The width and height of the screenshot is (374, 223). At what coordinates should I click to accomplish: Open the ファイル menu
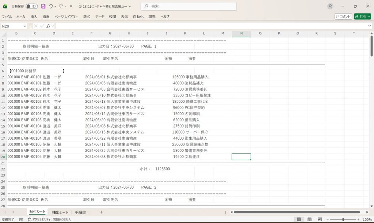click(7, 17)
